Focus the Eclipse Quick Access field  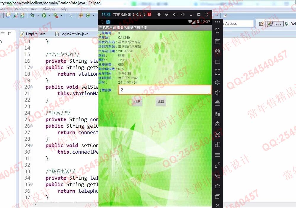238,24
